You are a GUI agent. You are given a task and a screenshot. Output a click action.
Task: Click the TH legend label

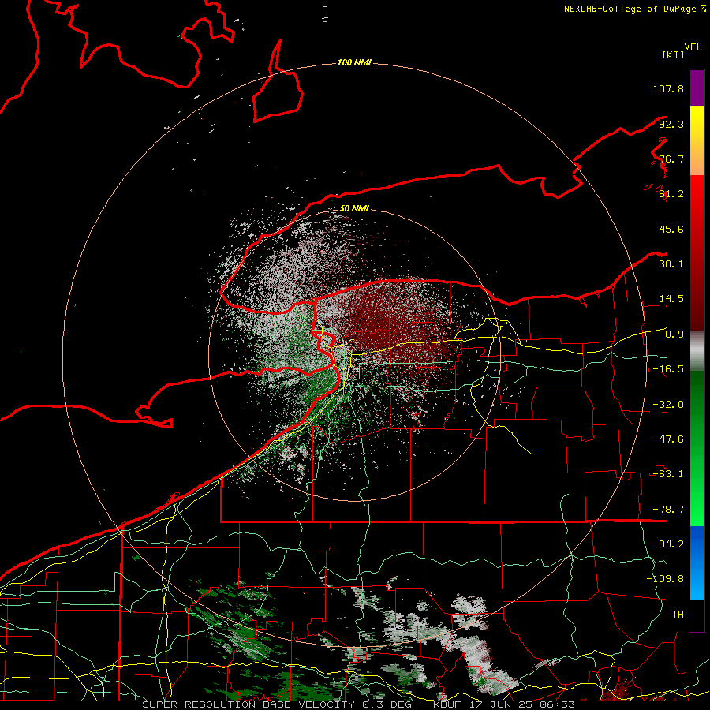(678, 615)
